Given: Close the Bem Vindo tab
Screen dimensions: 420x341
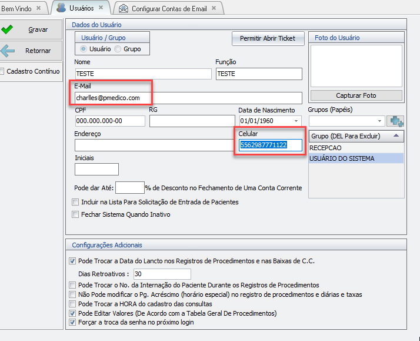Looking at the screenshot, I should pyautogui.click(x=39, y=8).
